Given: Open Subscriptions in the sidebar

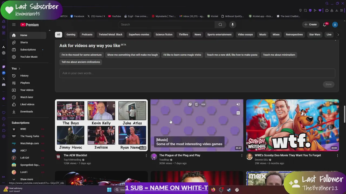Looking at the screenshot, I should tap(28, 50).
